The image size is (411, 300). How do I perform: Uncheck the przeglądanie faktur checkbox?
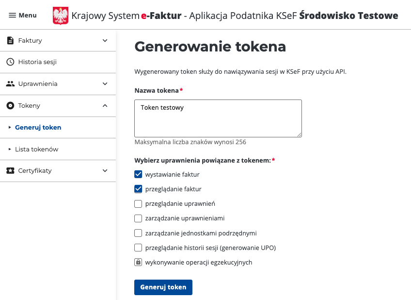point(138,189)
